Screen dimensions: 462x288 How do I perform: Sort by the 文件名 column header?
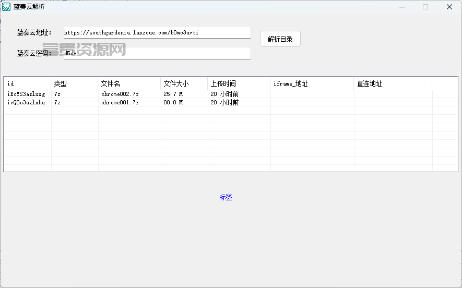129,83
